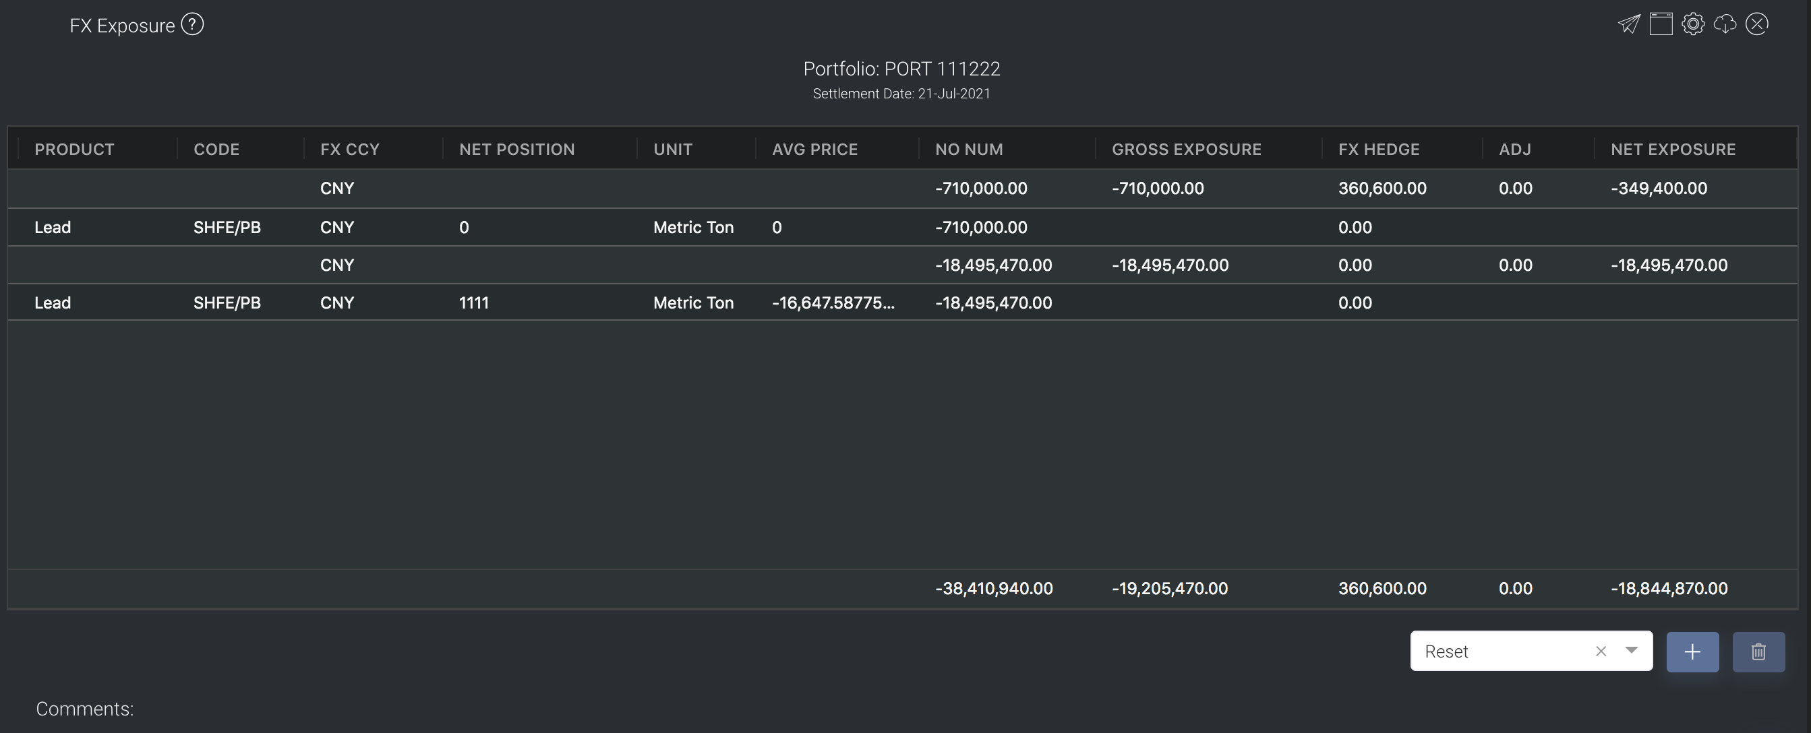Image resolution: width=1811 pixels, height=733 pixels.
Task: Sort by CODE column header
Action: click(216, 149)
